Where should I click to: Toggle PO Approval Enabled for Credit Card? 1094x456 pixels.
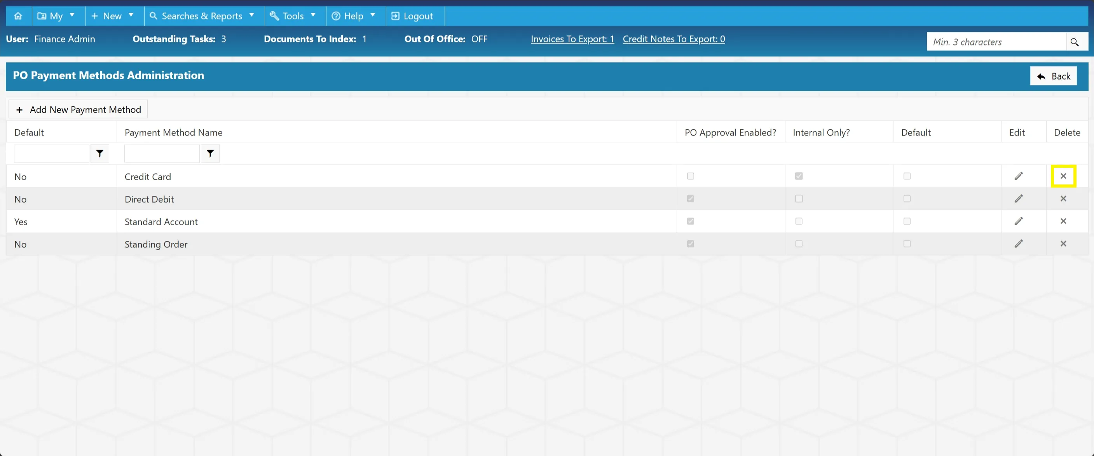coord(691,176)
